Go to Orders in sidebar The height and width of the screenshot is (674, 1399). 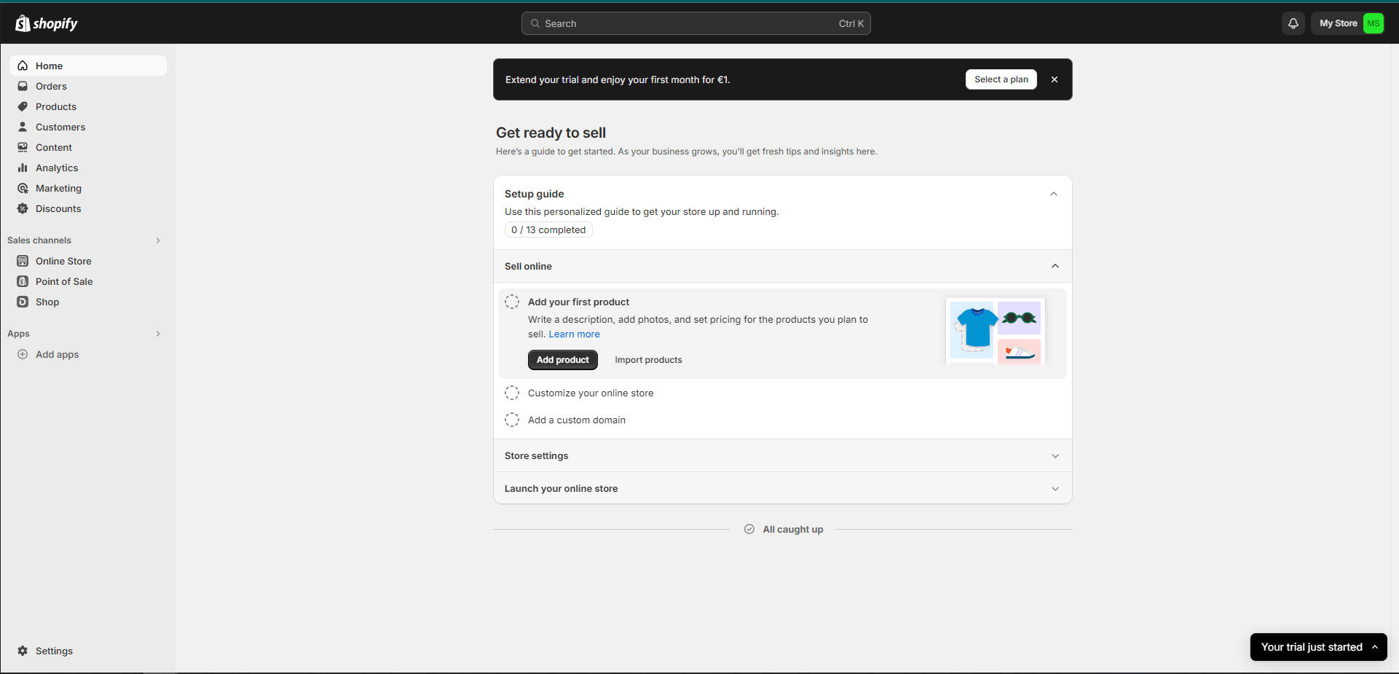88,86
